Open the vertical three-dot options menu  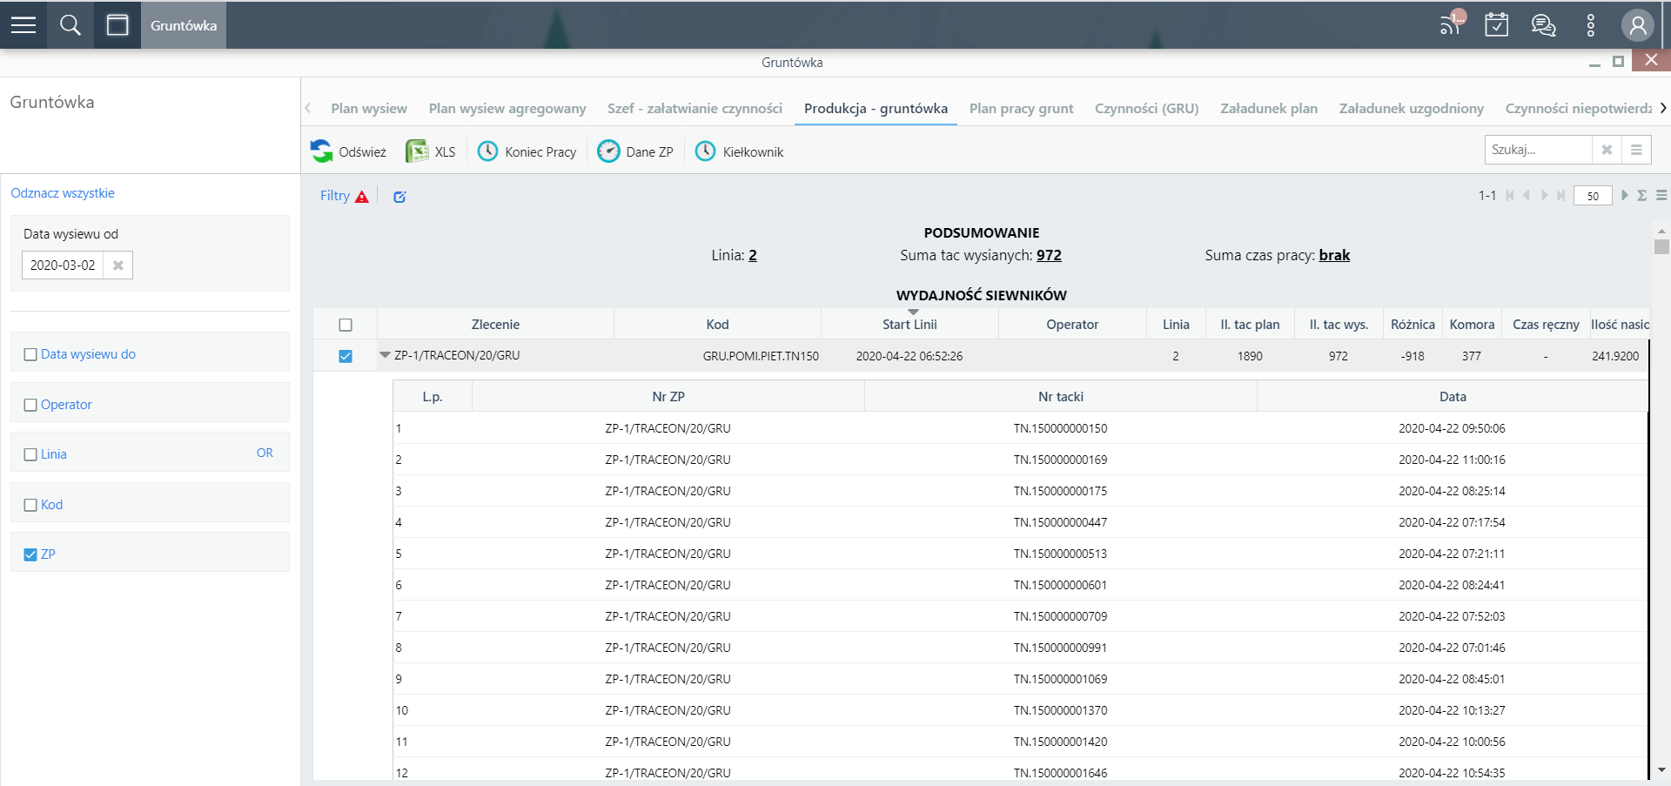(x=1591, y=25)
